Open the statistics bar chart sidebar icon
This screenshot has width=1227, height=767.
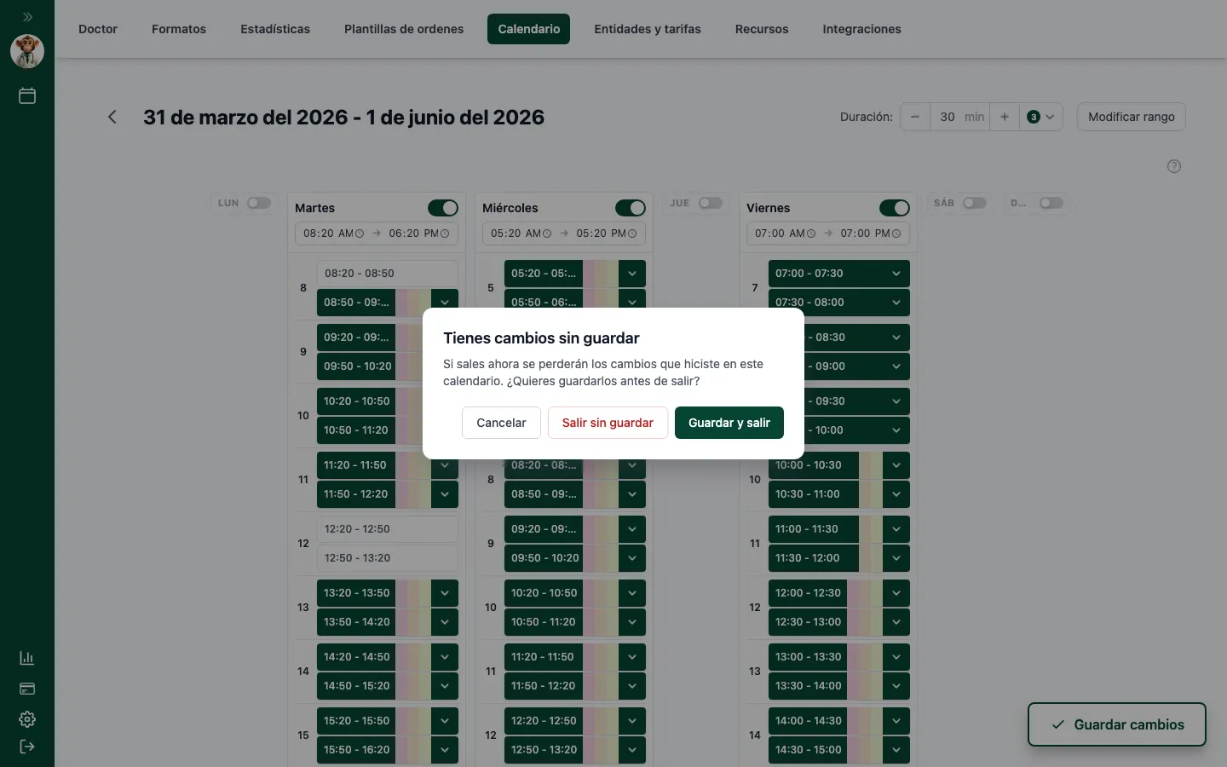click(x=27, y=658)
